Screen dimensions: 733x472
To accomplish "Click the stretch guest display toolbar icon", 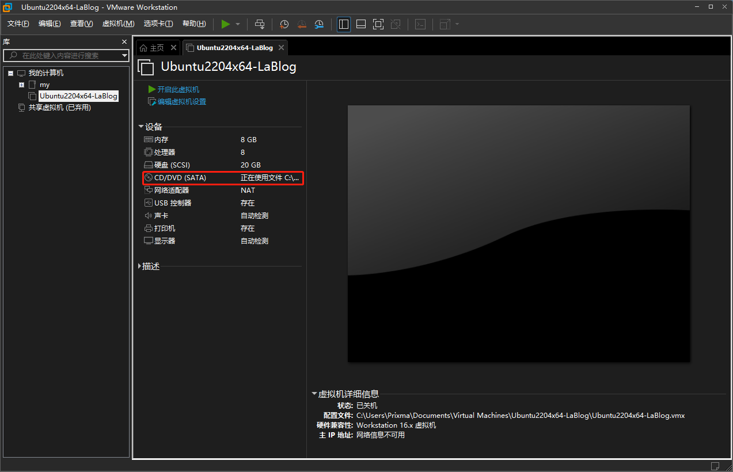I will 445,24.
